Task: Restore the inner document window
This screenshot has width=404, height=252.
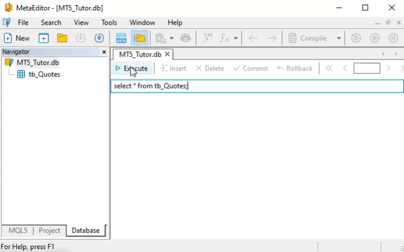Action: click(x=388, y=23)
